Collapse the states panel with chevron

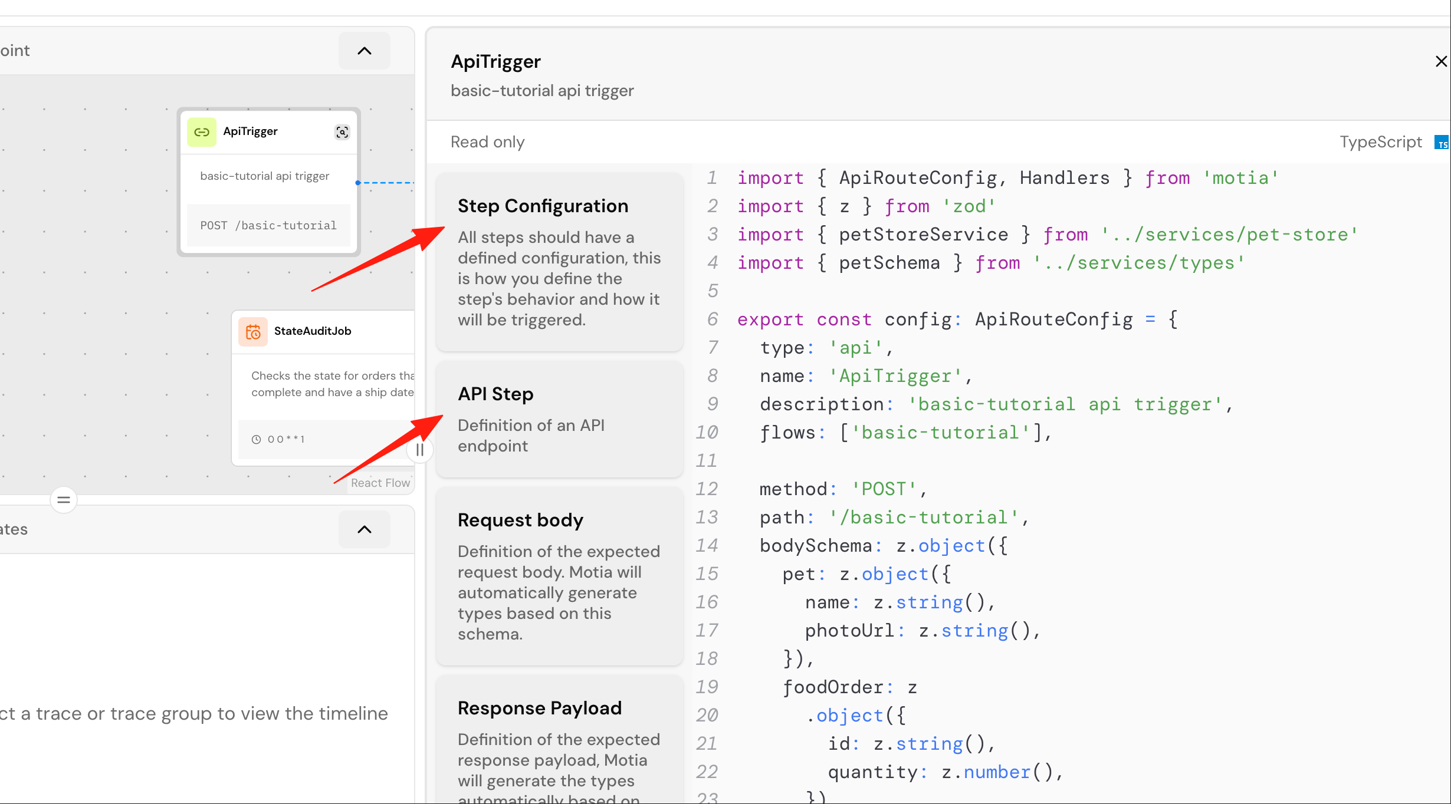click(x=365, y=529)
